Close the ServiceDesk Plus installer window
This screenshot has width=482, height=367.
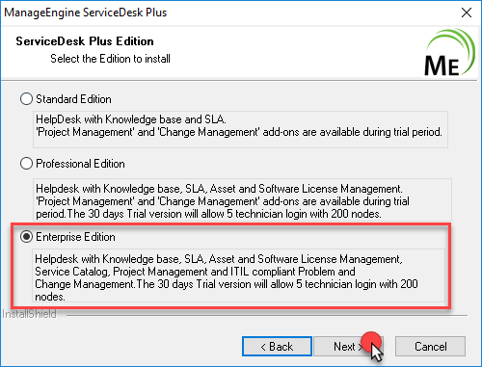tap(467, 13)
